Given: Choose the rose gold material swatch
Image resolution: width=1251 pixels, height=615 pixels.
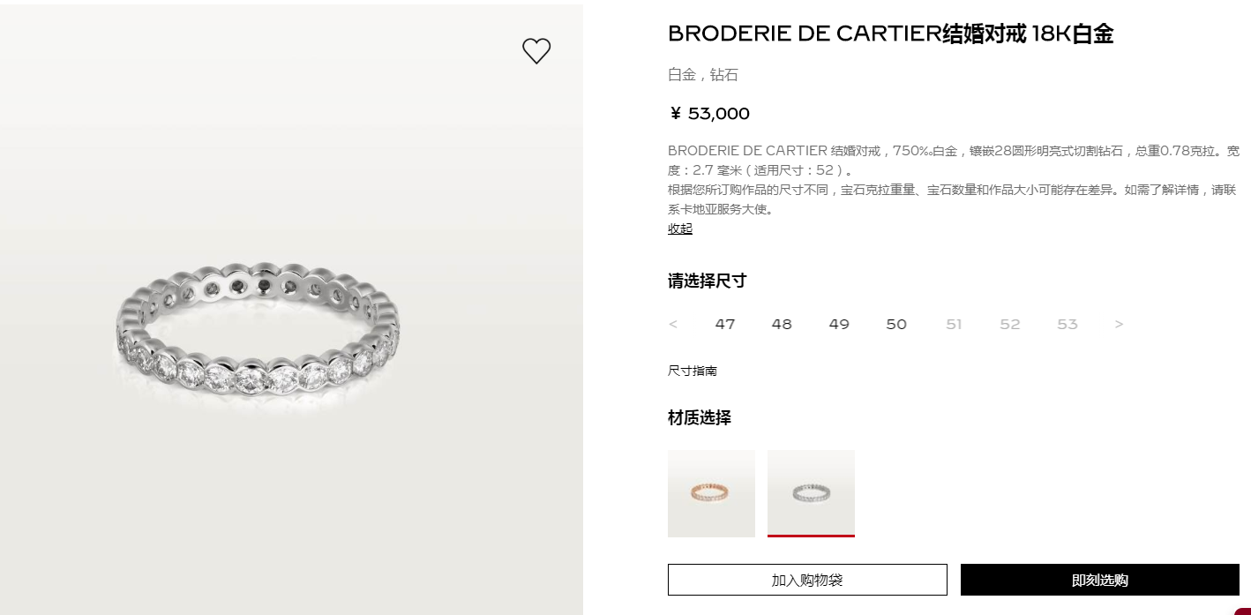Looking at the screenshot, I should [x=711, y=493].
